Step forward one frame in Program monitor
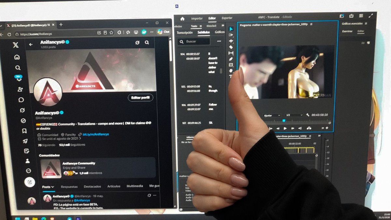Viewport: 391px width, 220px height. [293, 128]
